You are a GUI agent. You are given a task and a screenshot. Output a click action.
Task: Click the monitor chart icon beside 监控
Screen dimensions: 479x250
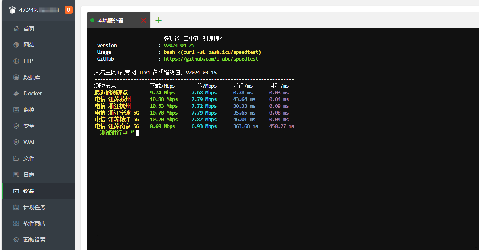point(16,110)
